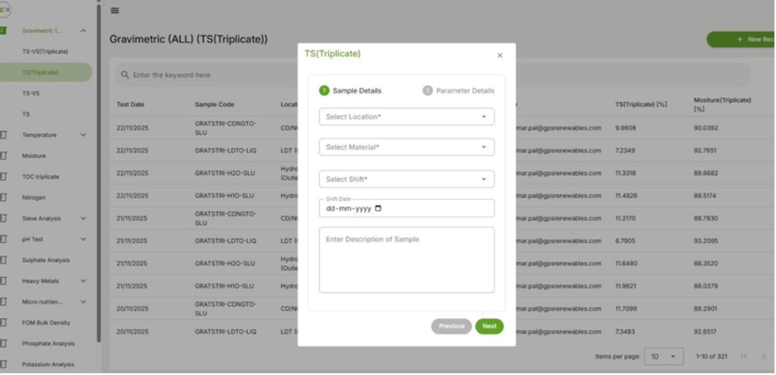Click the Sulphate Analysis sidebar icon
This screenshot has width=776, height=375.
pyautogui.click(x=3, y=260)
